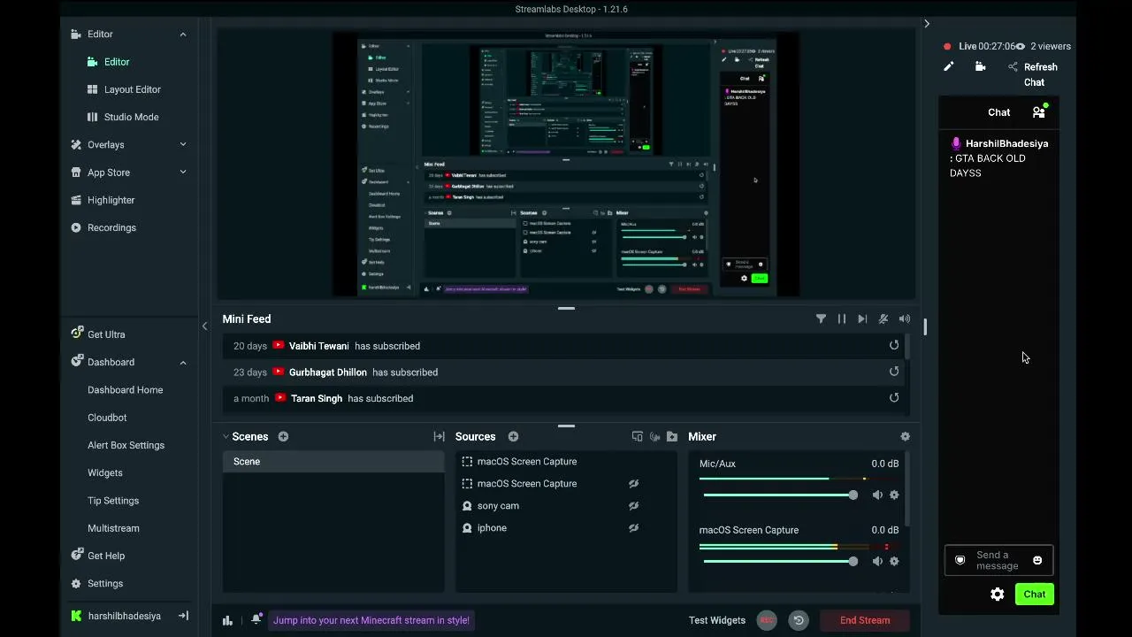The image size is (1132, 637).
Task: Toggle the mute event alerts icon in Mini Feed
Action: pyautogui.click(x=883, y=318)
